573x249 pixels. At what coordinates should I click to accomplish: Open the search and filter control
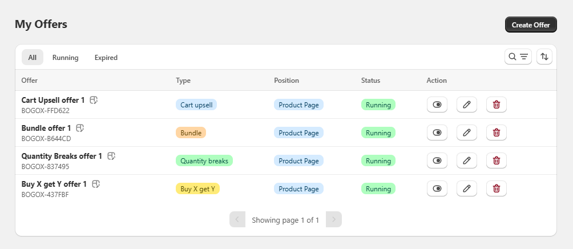[518, 57]
